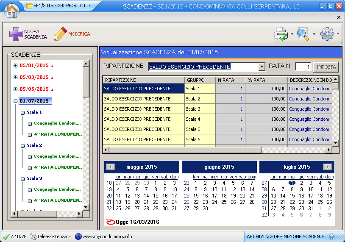Open the settings gear icon
345x242 pixels.
(x=327, y=34)
